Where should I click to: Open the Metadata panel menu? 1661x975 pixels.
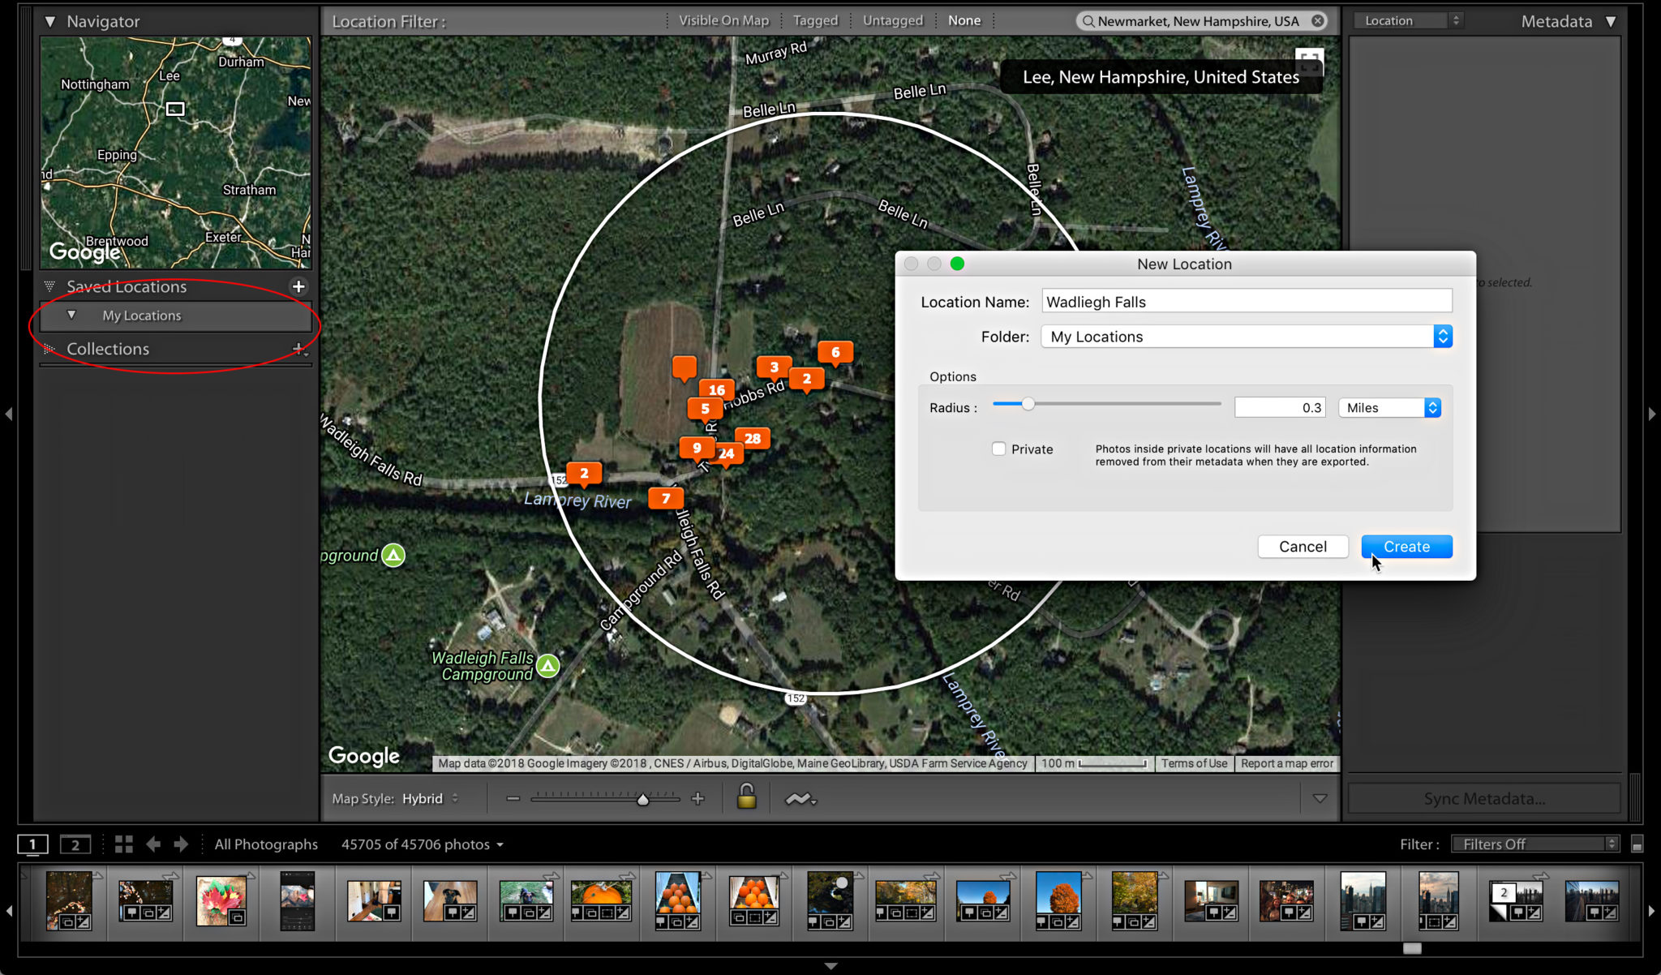click(x=1610, y=21)
